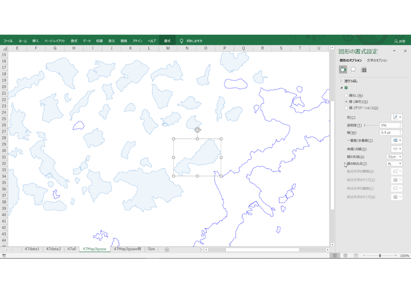Click the macro record icon in status bar
411x293 pixels.
pyautogui.click(x=4, y=256)
